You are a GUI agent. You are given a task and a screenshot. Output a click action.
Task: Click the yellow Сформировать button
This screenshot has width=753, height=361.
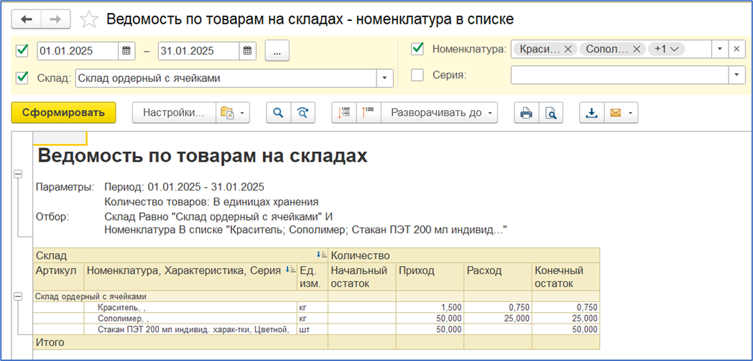63,113
